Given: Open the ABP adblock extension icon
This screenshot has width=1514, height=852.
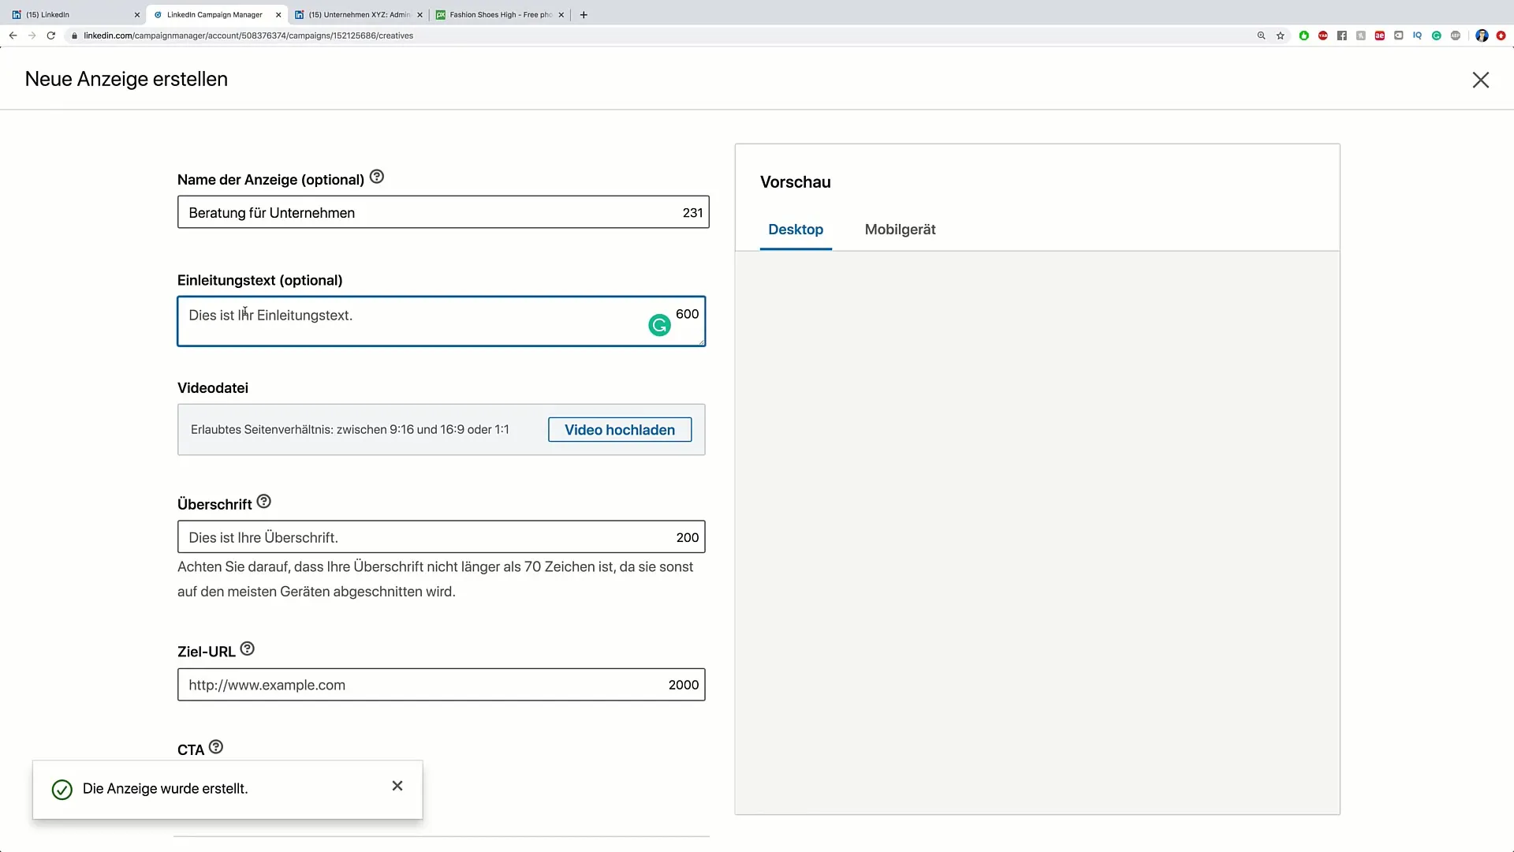Looking at the screenshot, I should pyautogui.click(x=1456, y=35).
